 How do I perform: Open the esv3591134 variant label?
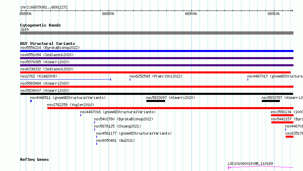287,112
